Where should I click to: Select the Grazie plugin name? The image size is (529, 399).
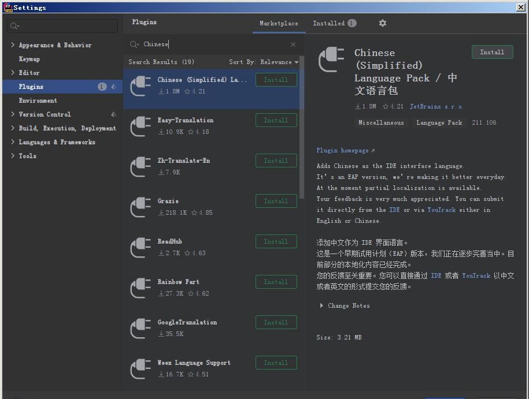(x=168, y=201)
